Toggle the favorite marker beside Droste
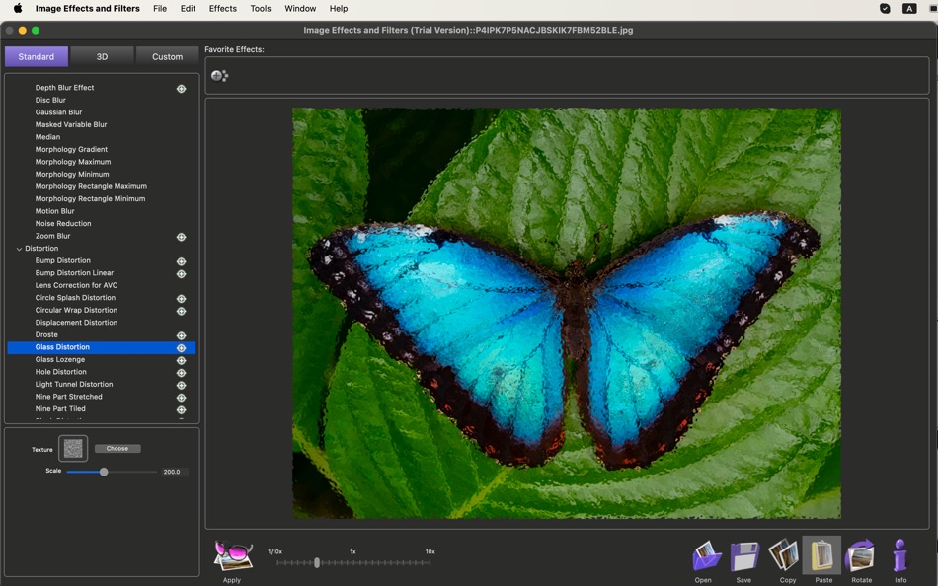The height and width of the screenshot is (586, 938). (x=181, y=334)
